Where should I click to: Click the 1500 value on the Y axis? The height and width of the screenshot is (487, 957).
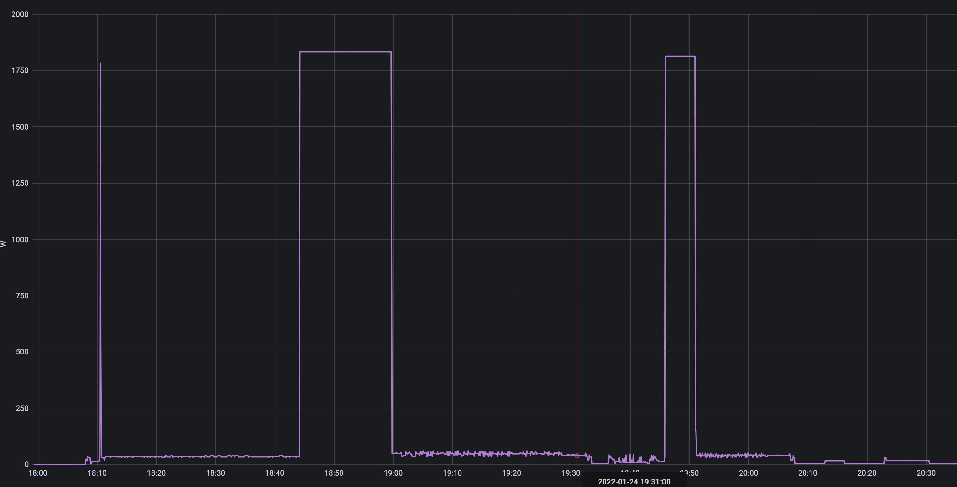coord(20,127)
